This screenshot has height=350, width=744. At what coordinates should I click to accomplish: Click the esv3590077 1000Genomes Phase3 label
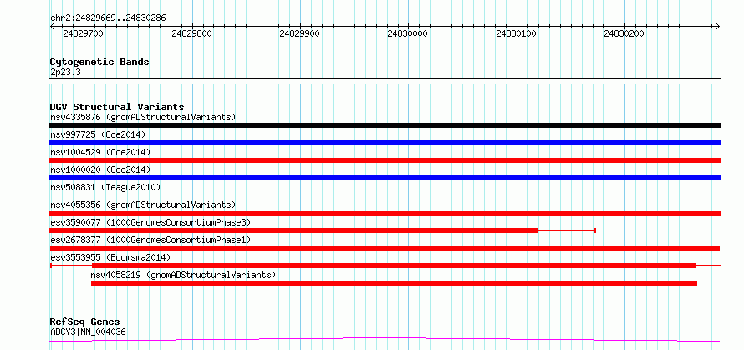[x=150, y=222]
